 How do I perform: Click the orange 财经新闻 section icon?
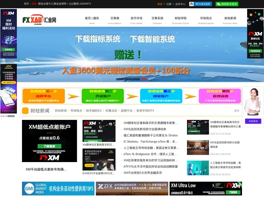[x=25, y=111]
